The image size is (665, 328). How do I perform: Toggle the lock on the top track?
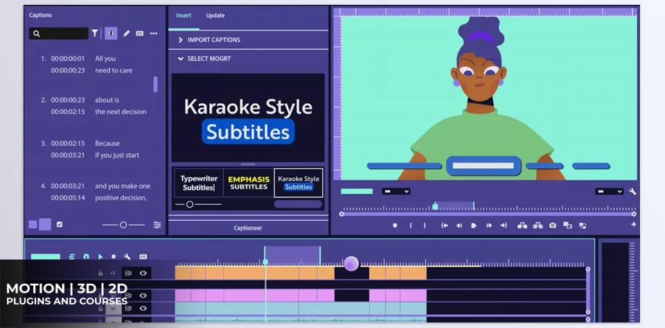(x=100, y=273)
